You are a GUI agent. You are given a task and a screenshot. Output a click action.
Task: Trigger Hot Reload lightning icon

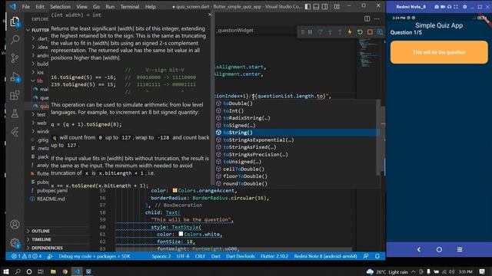click(350, 32)
